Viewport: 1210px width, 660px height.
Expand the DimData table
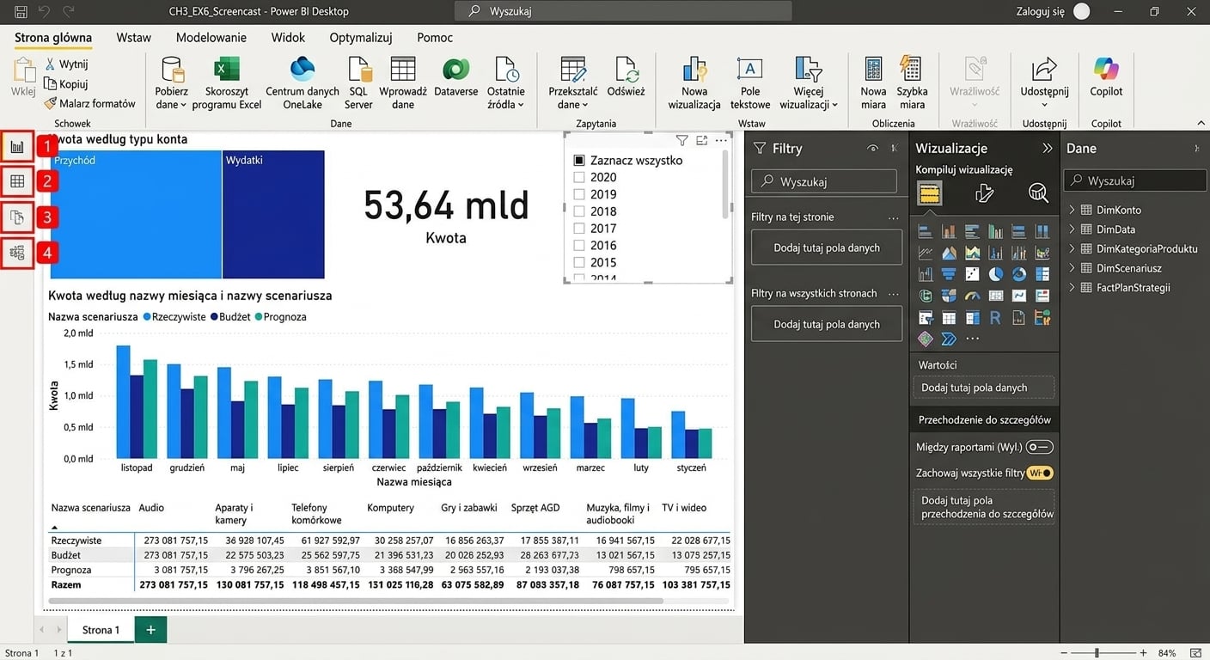tap(1072, 229)
